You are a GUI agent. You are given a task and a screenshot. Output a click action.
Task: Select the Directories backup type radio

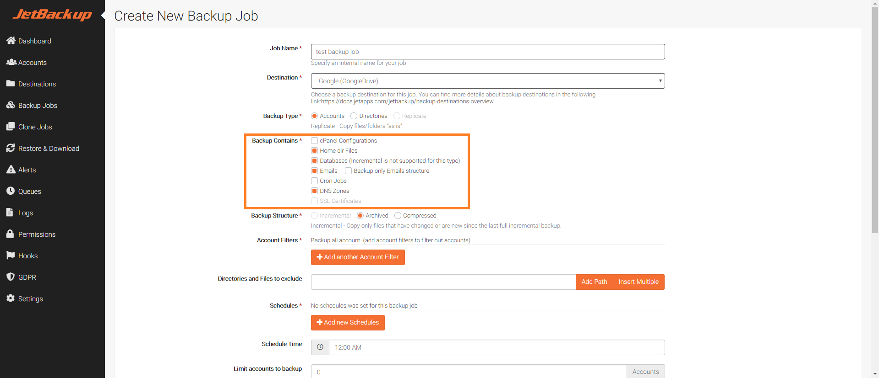354,116
